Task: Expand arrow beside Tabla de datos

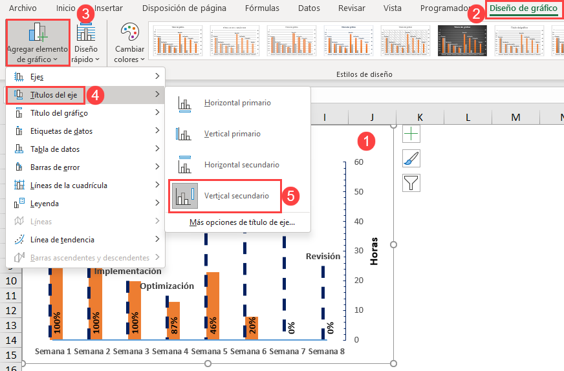Action: pos(157,149)
